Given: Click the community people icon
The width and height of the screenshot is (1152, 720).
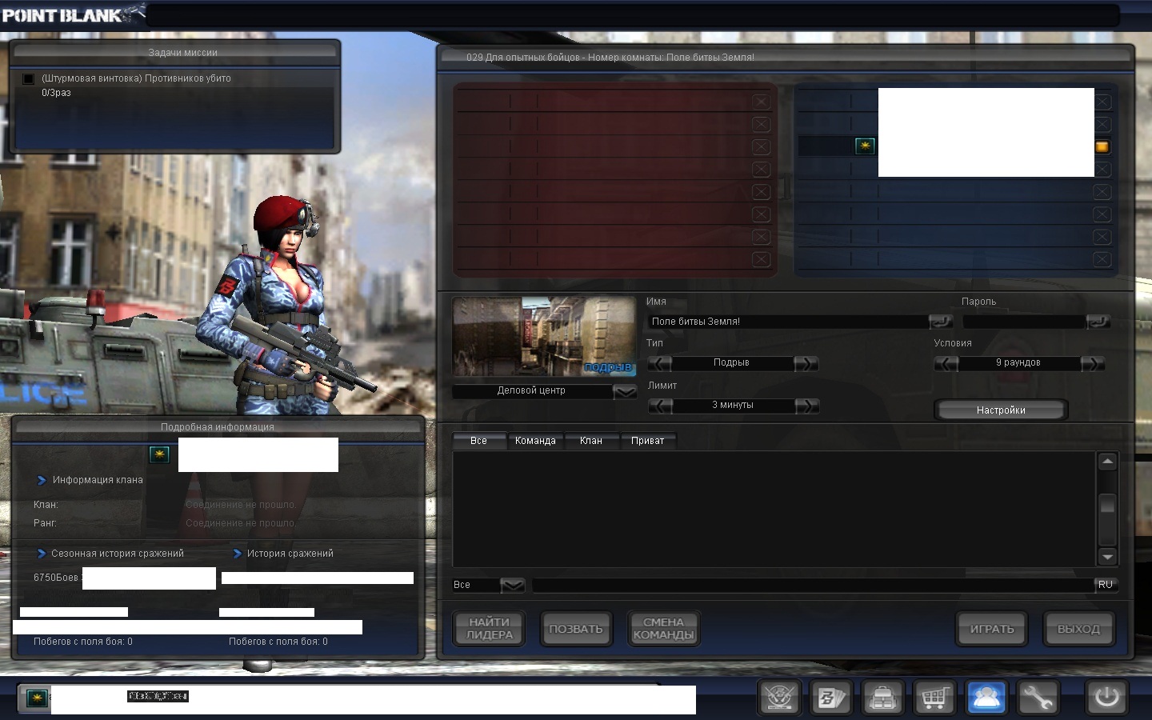Looking at the screenshot, I should click(x=986, y=698).
